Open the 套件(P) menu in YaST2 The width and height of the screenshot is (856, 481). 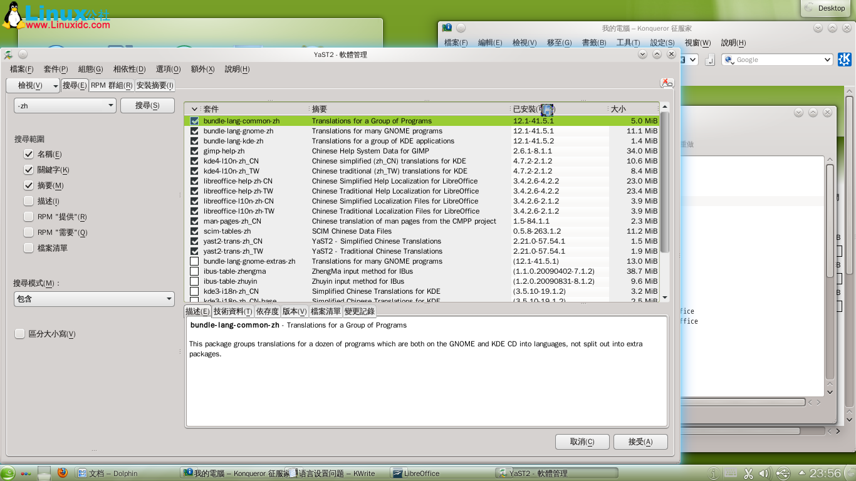[56, 69]
